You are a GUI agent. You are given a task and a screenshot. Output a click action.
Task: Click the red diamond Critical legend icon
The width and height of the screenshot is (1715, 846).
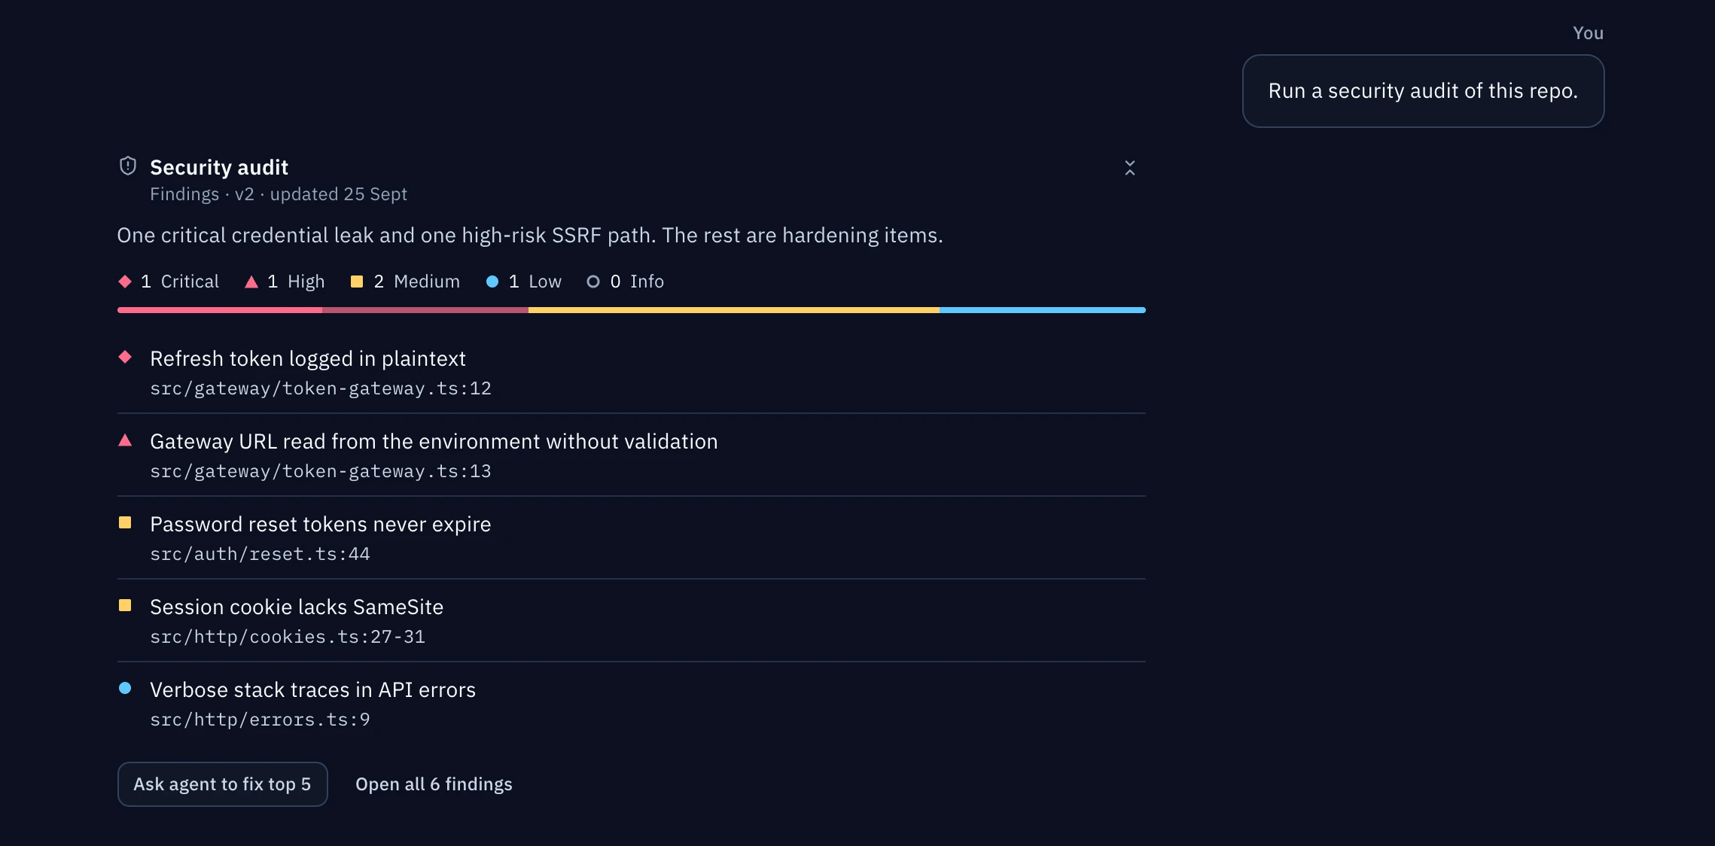[125, 281]
